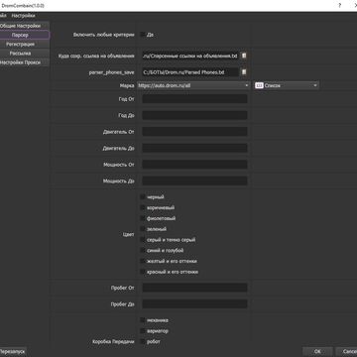Click the Двигатель До input field

[x=194, y=148]
